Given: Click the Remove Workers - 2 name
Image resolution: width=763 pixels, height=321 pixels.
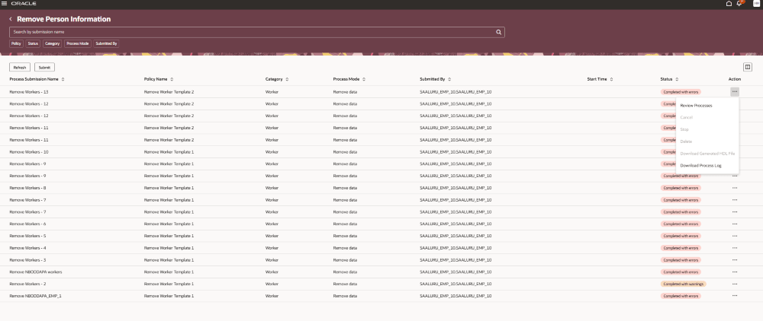Looking at the screenshot, I should coord(27,284).
